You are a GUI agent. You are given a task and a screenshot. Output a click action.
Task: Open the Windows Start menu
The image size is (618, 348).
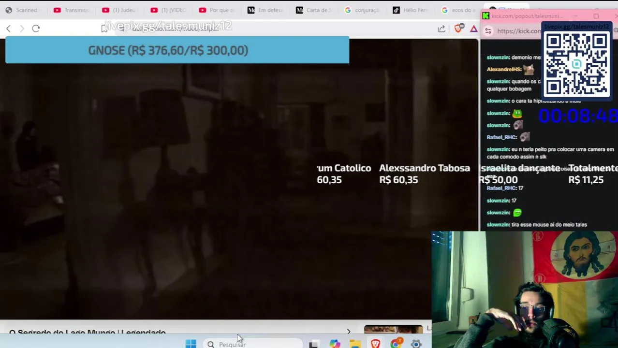191,344
